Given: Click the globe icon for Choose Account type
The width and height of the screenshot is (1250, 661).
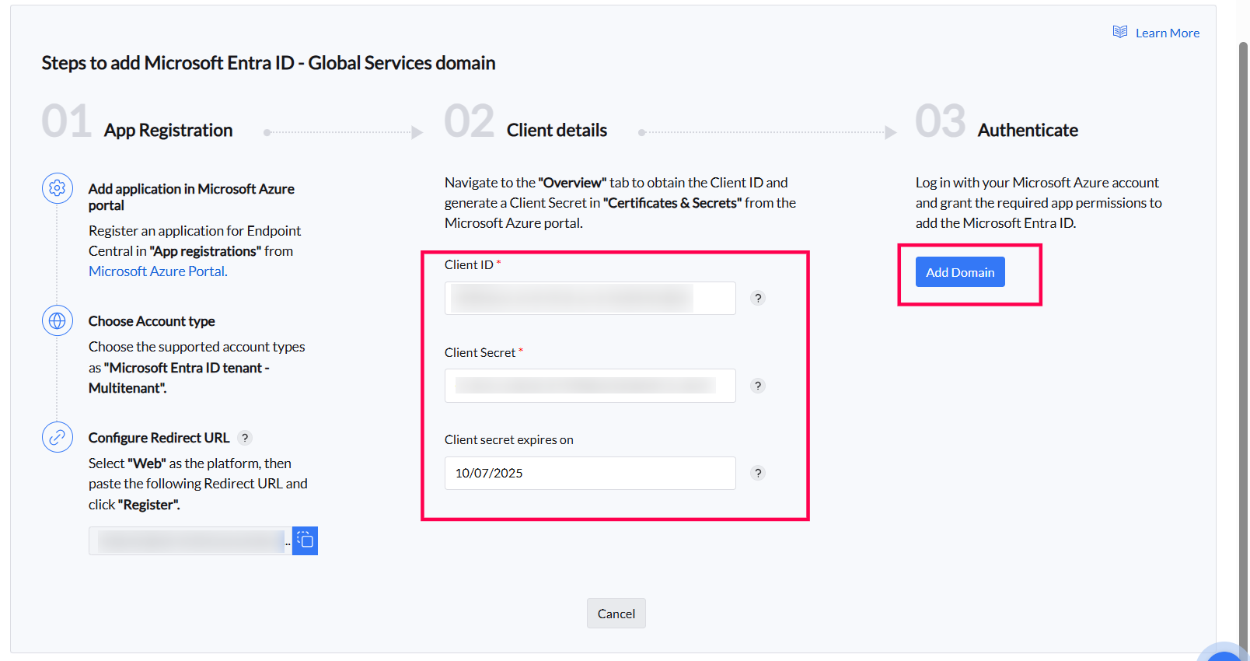Looking at the screenshot, I should pyautogui.click(x=58, y=320).
